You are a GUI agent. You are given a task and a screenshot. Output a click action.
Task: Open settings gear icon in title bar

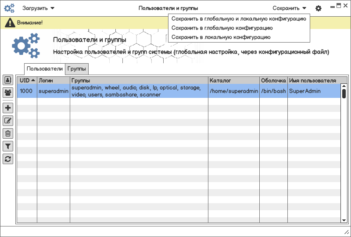pos(319,8)
